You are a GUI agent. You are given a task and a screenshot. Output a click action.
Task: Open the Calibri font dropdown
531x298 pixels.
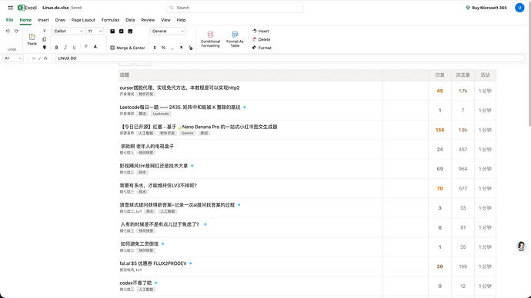(x=68, y=31)
